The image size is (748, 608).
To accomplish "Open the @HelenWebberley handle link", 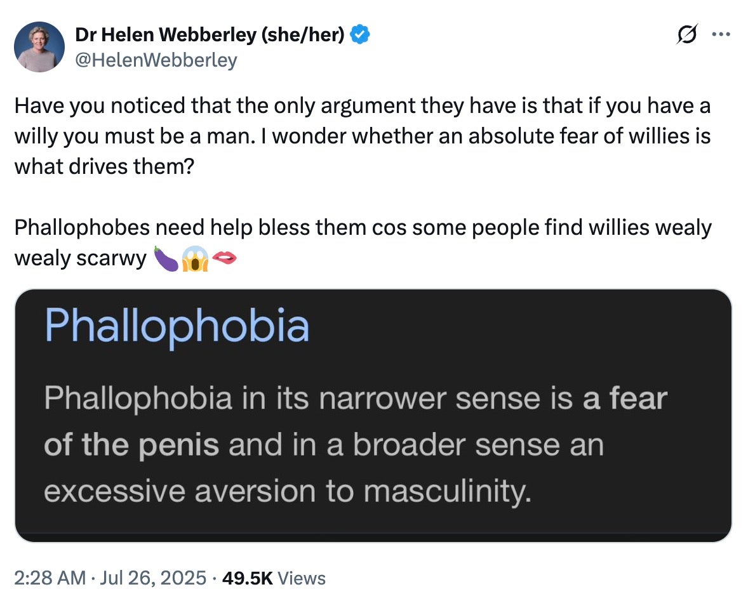I will 156,60.
